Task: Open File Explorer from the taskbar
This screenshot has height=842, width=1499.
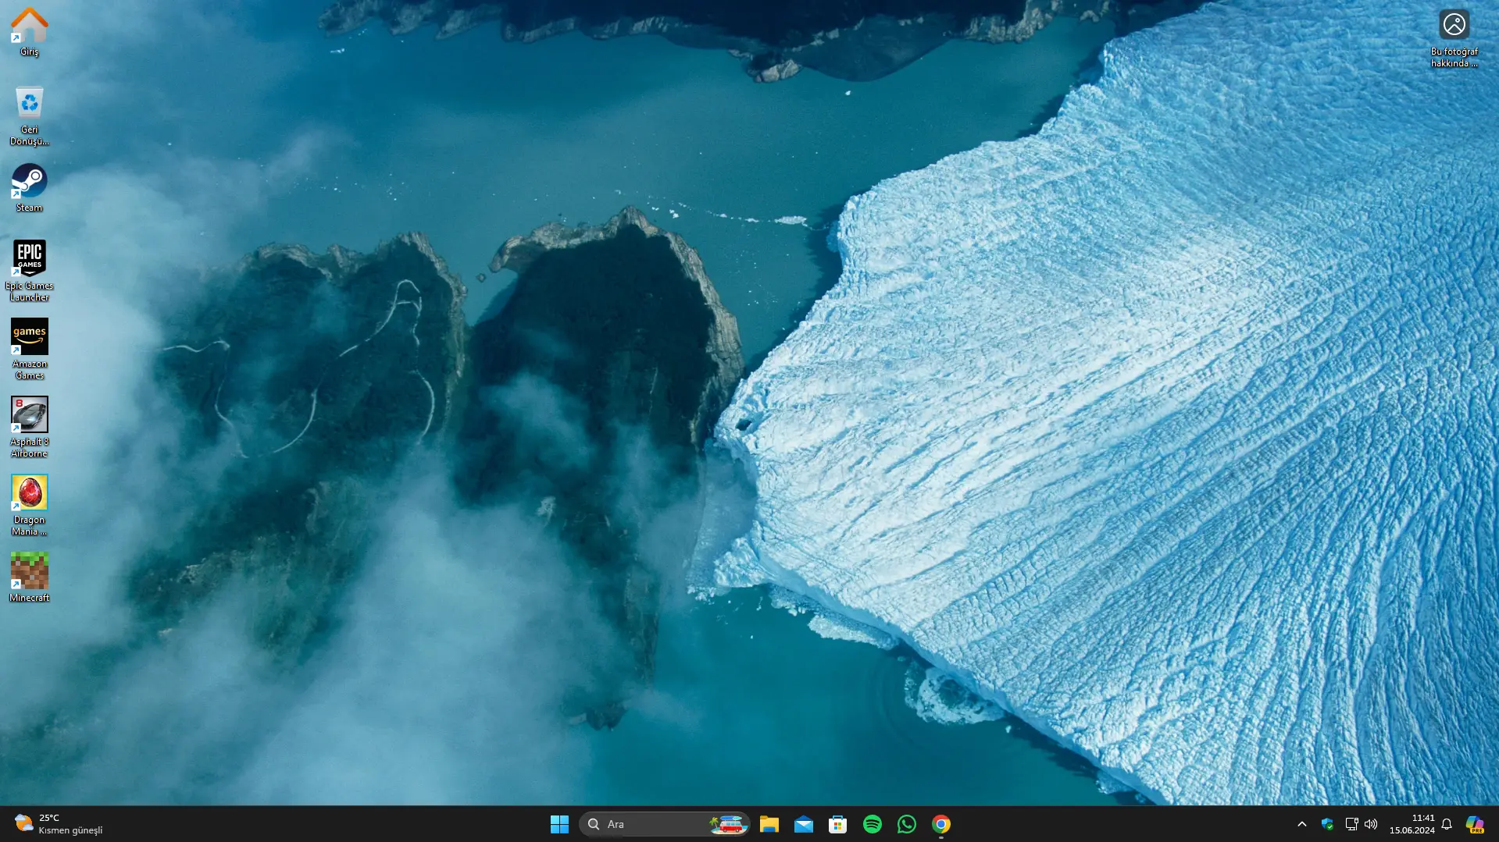Action: 769,824
